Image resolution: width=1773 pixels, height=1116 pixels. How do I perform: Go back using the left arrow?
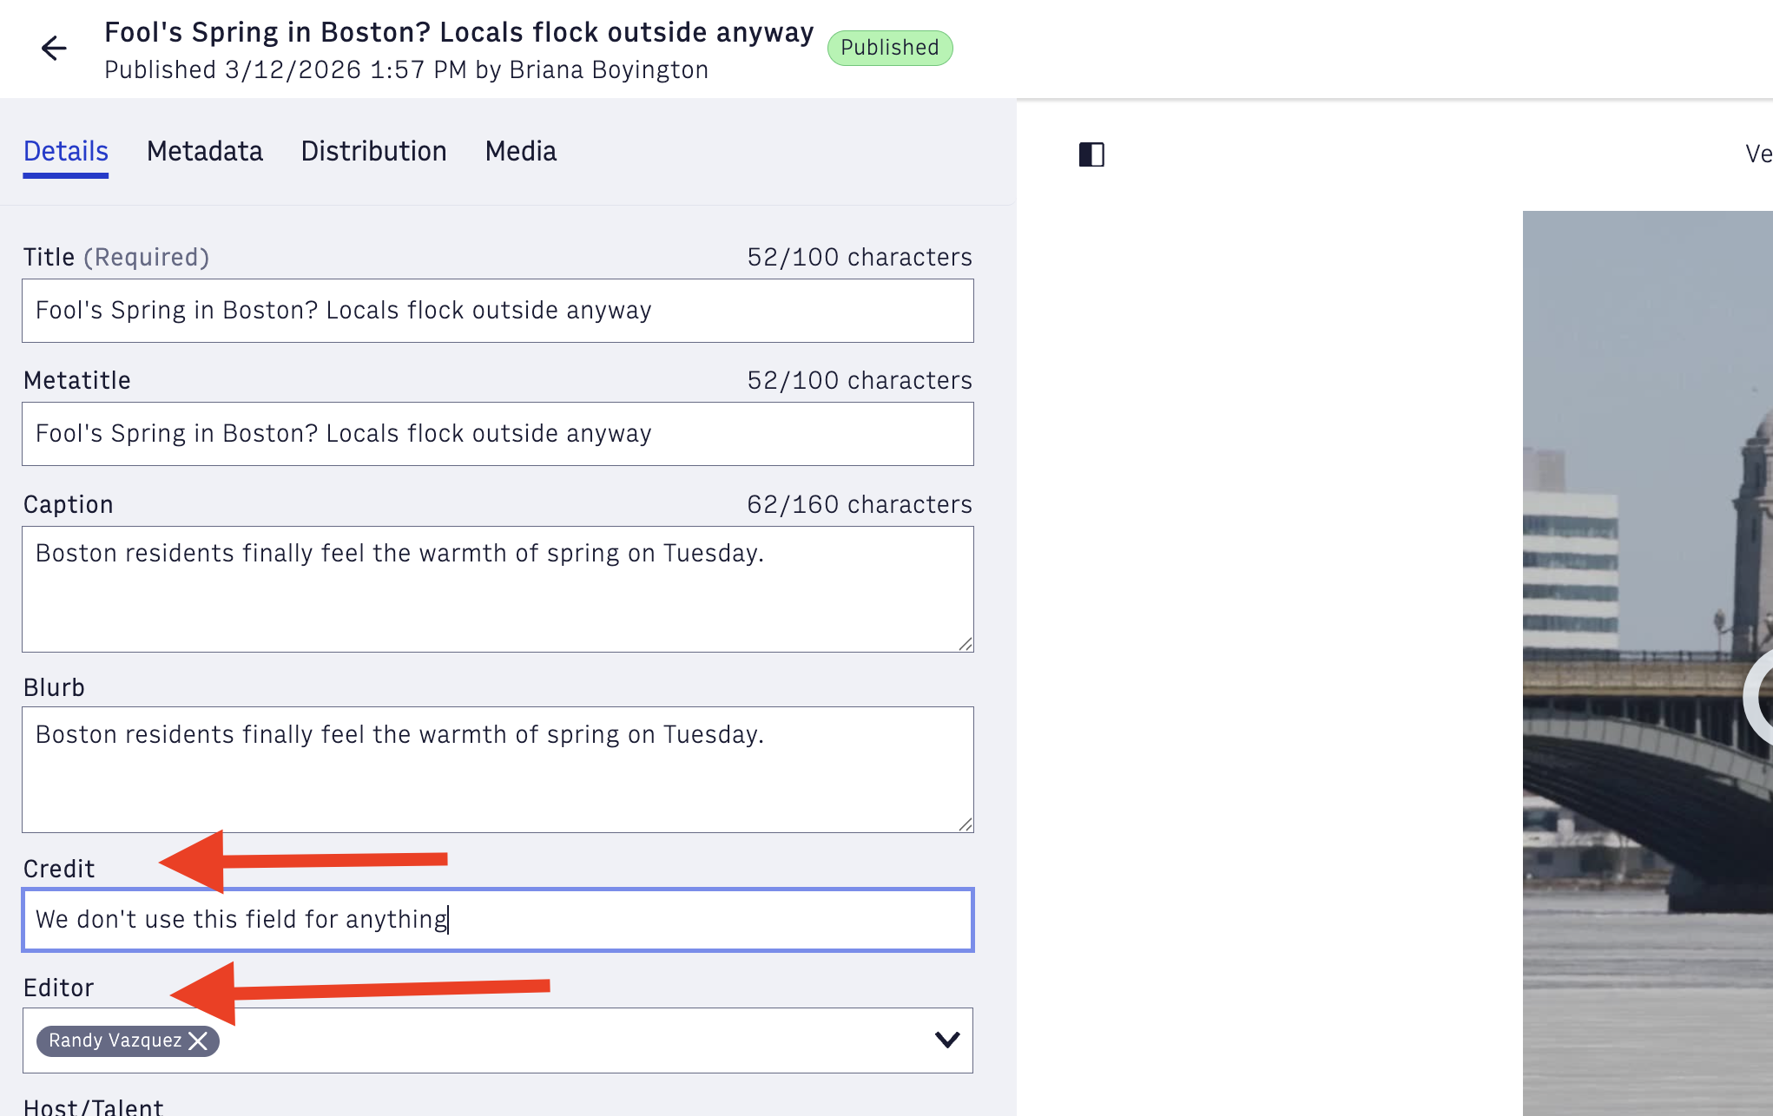tap(54, 48)
